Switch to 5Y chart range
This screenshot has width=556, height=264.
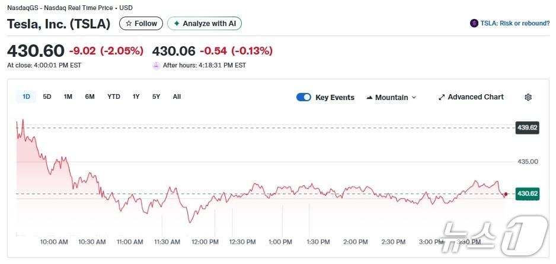(156, 96)
